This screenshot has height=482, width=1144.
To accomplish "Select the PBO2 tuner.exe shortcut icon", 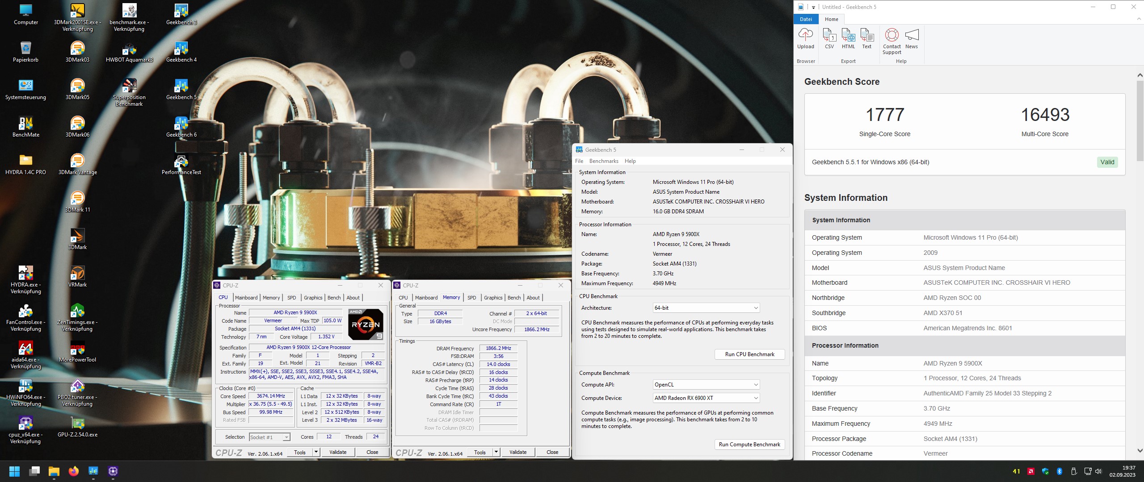I will (77, 393).
